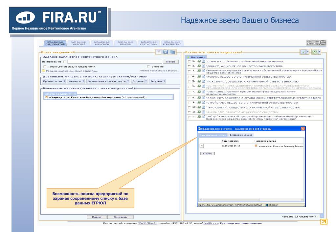Toggle the Наименование checkbox
Viewport: 336px width, 232px height.
pos(64,62)
